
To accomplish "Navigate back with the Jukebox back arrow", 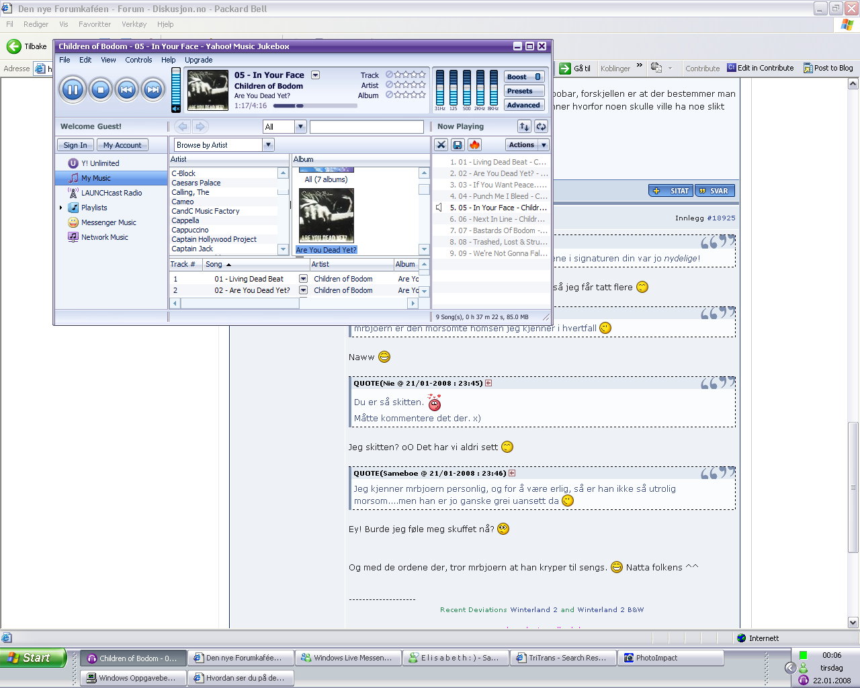I will tap(183, 126).
